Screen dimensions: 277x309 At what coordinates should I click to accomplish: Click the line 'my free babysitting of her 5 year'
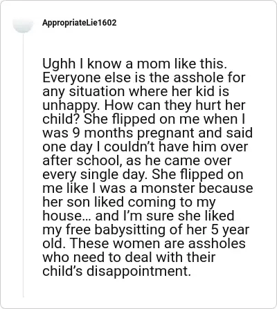click(x=146, y=230)
